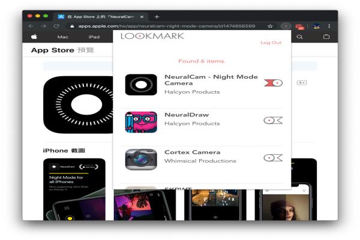360x240 pixels.
Task: Open the Lookmark extension icon in toolbar
Action: click(x=286, y=26)
